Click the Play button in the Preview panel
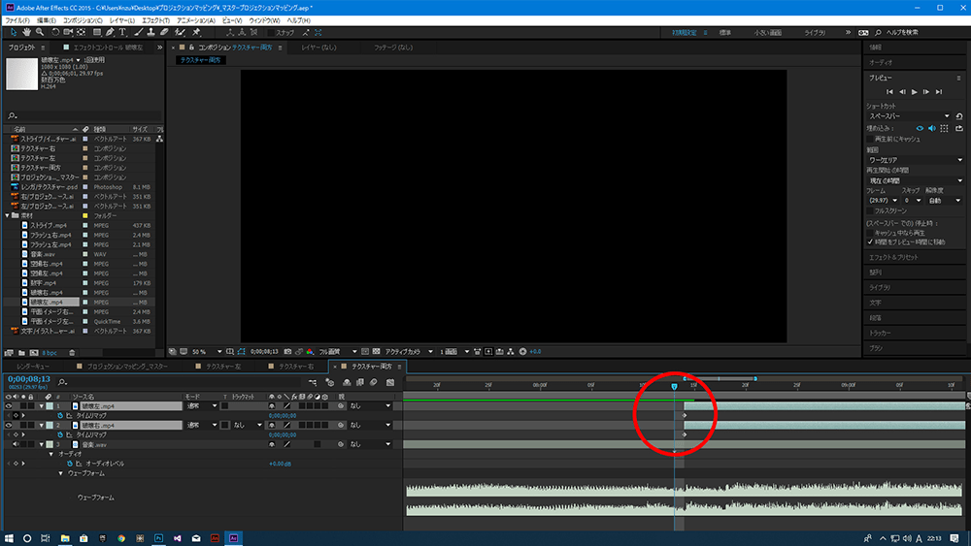Screen dimensions: 971x546 click(x=914, y=91)
